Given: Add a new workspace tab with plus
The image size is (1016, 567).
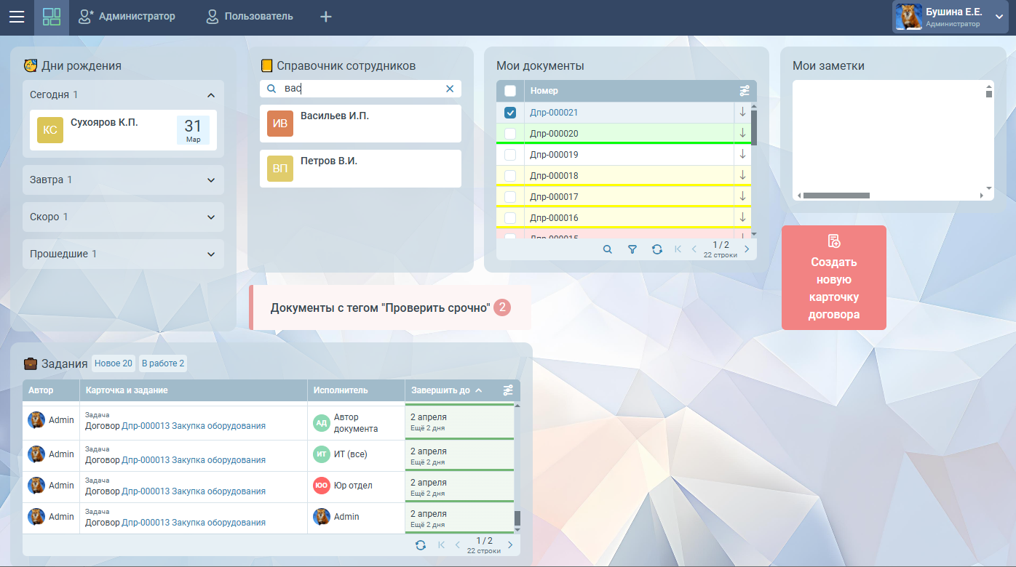Looking at the screenshot, I should 326,17.
